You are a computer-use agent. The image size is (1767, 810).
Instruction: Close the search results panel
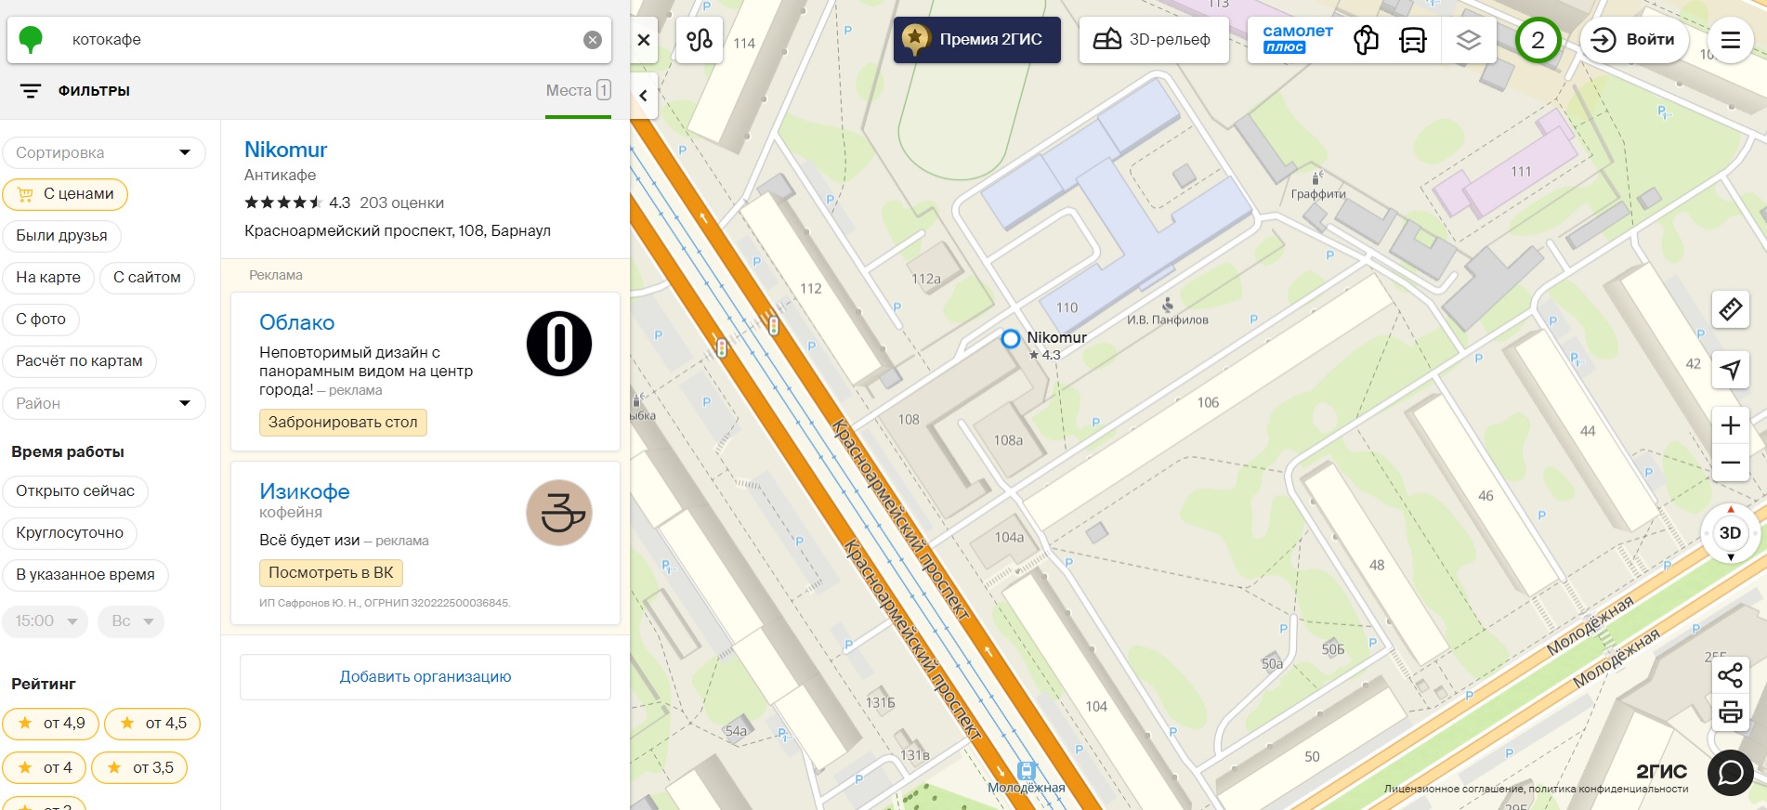pyautogui.click(x=644, y=40)
